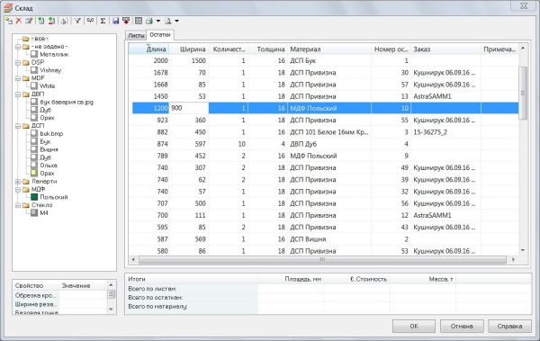Click the Отмена button
540x341 pixels.
point(462,326)
